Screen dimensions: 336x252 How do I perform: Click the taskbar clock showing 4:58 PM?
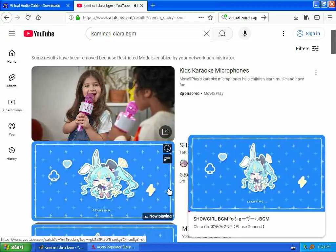point(324,247)
